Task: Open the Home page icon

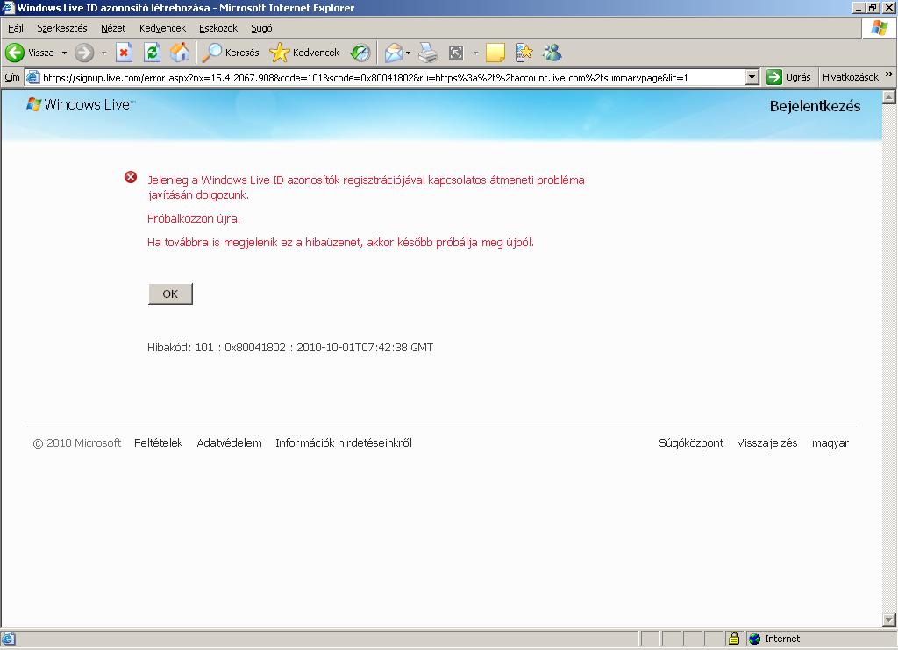Action: [x=179, y=53]
